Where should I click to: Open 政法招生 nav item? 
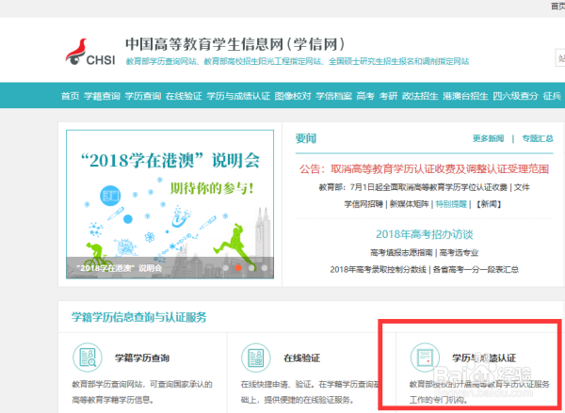(420, 96)
